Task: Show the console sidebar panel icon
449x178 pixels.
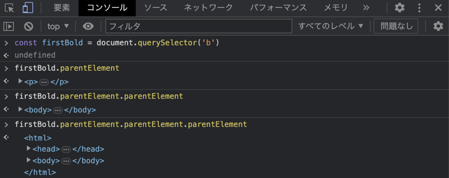Action: coord(9,26)
